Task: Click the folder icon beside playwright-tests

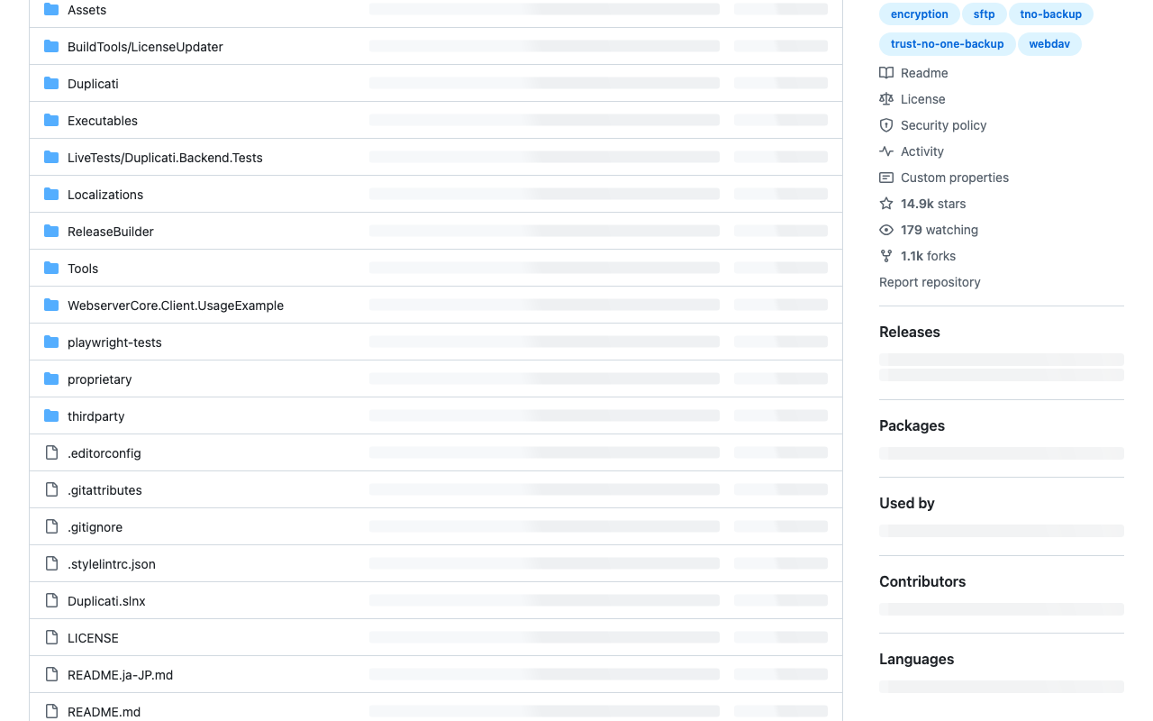Action: [x=51, y=342]
